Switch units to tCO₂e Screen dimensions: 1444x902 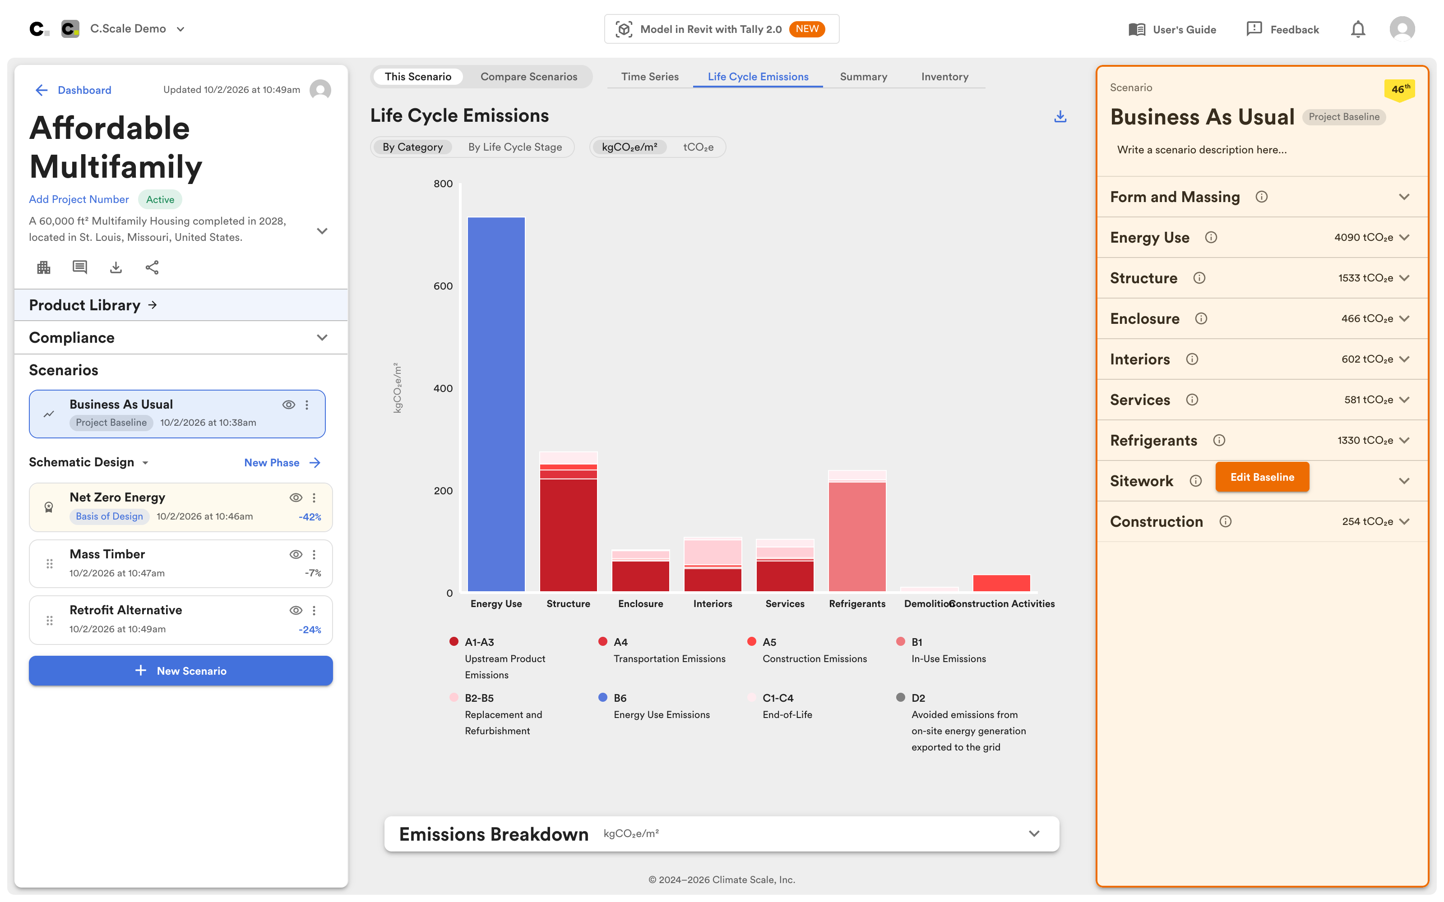tap(698, 147)
